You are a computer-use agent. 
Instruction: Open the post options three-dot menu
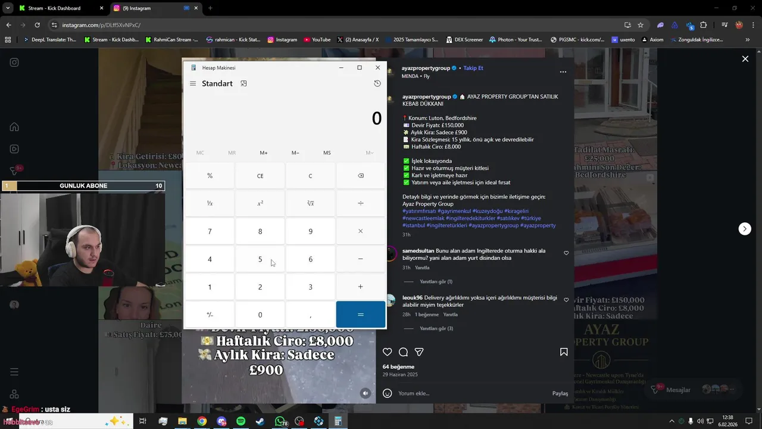click(563, 72)
